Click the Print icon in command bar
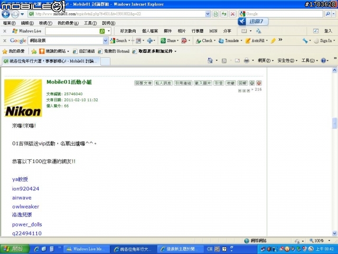 pyautogui.click(x=247, y=61)
